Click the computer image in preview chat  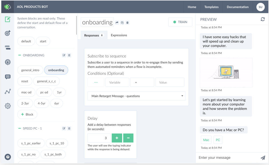click(x=226, y=72)
